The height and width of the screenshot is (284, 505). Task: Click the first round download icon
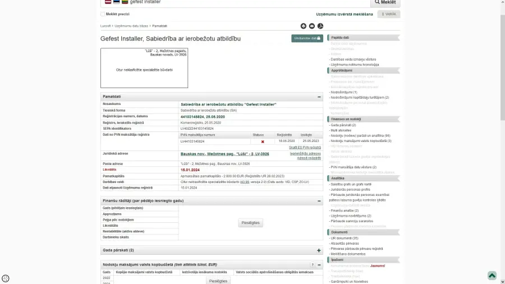tap(304, 26)
